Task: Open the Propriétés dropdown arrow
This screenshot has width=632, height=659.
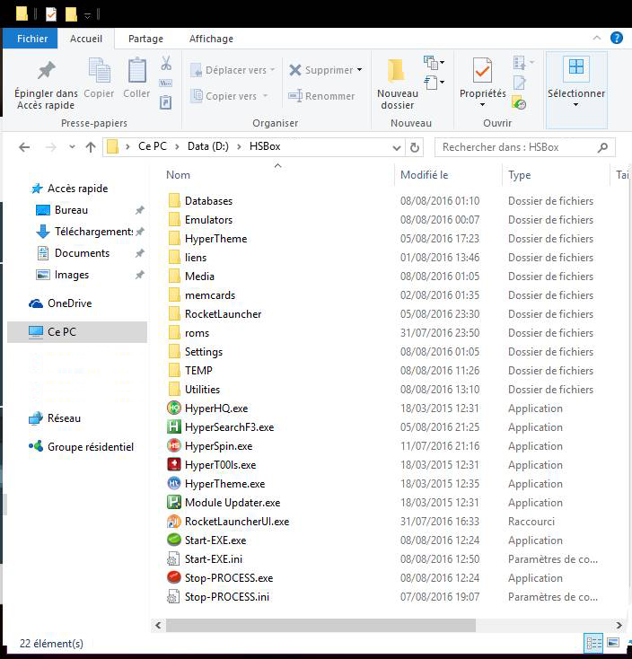Action: point(482,105)
